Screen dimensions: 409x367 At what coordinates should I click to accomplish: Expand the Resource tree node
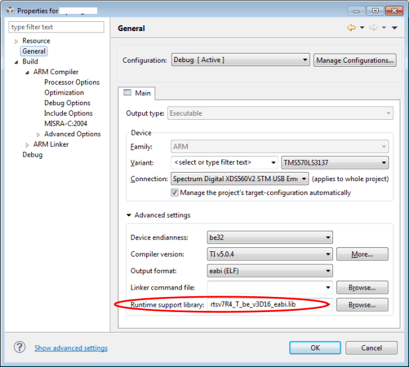click(x=16, y=41)
